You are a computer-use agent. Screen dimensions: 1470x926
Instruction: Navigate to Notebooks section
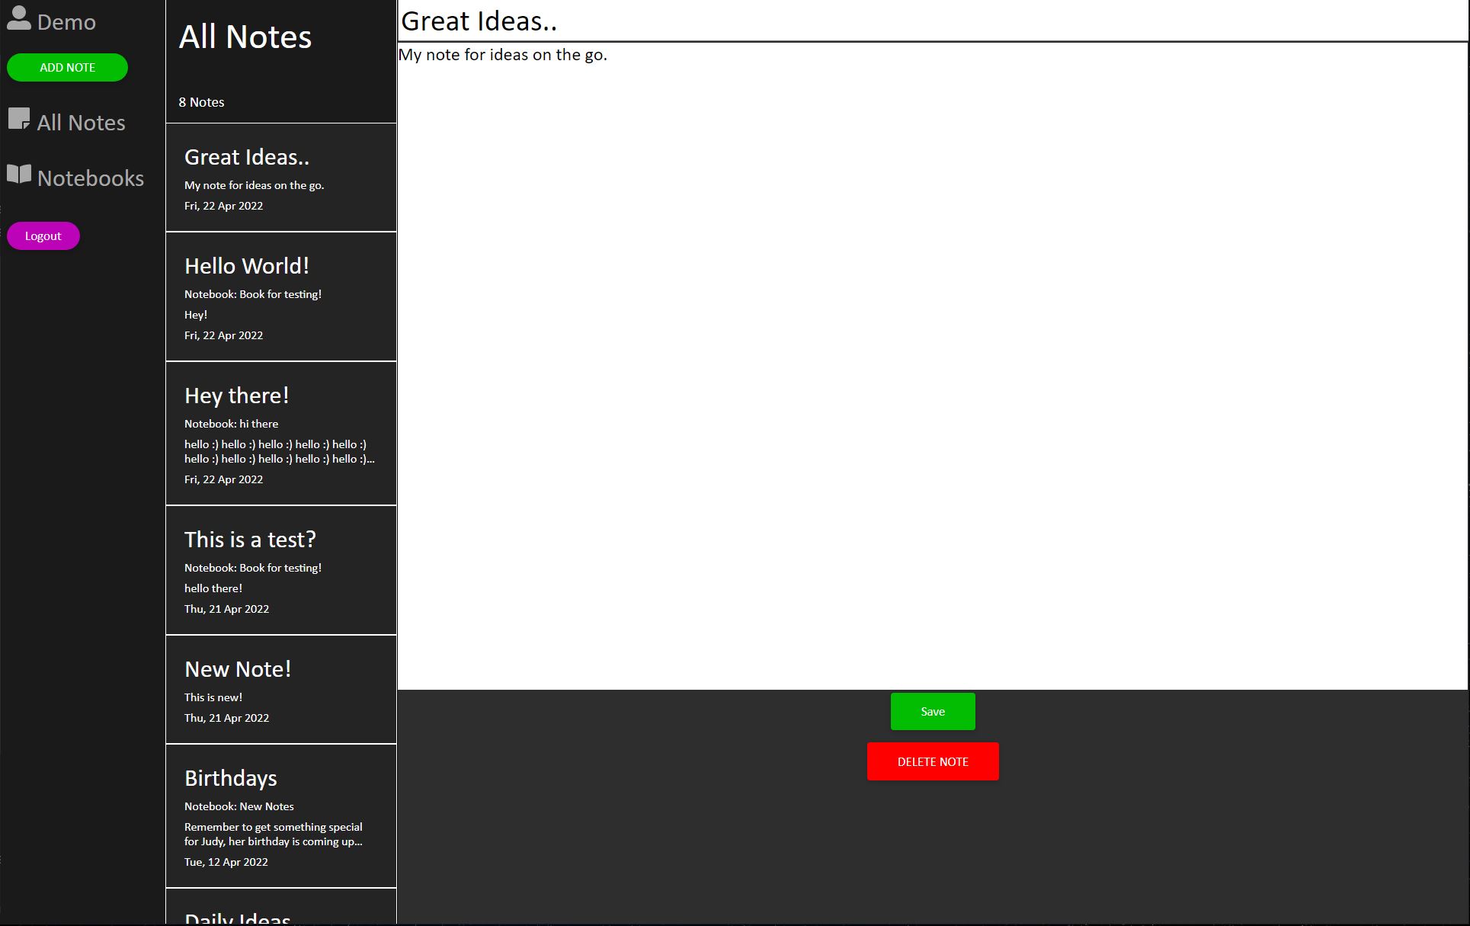click(x=90, y=178)
